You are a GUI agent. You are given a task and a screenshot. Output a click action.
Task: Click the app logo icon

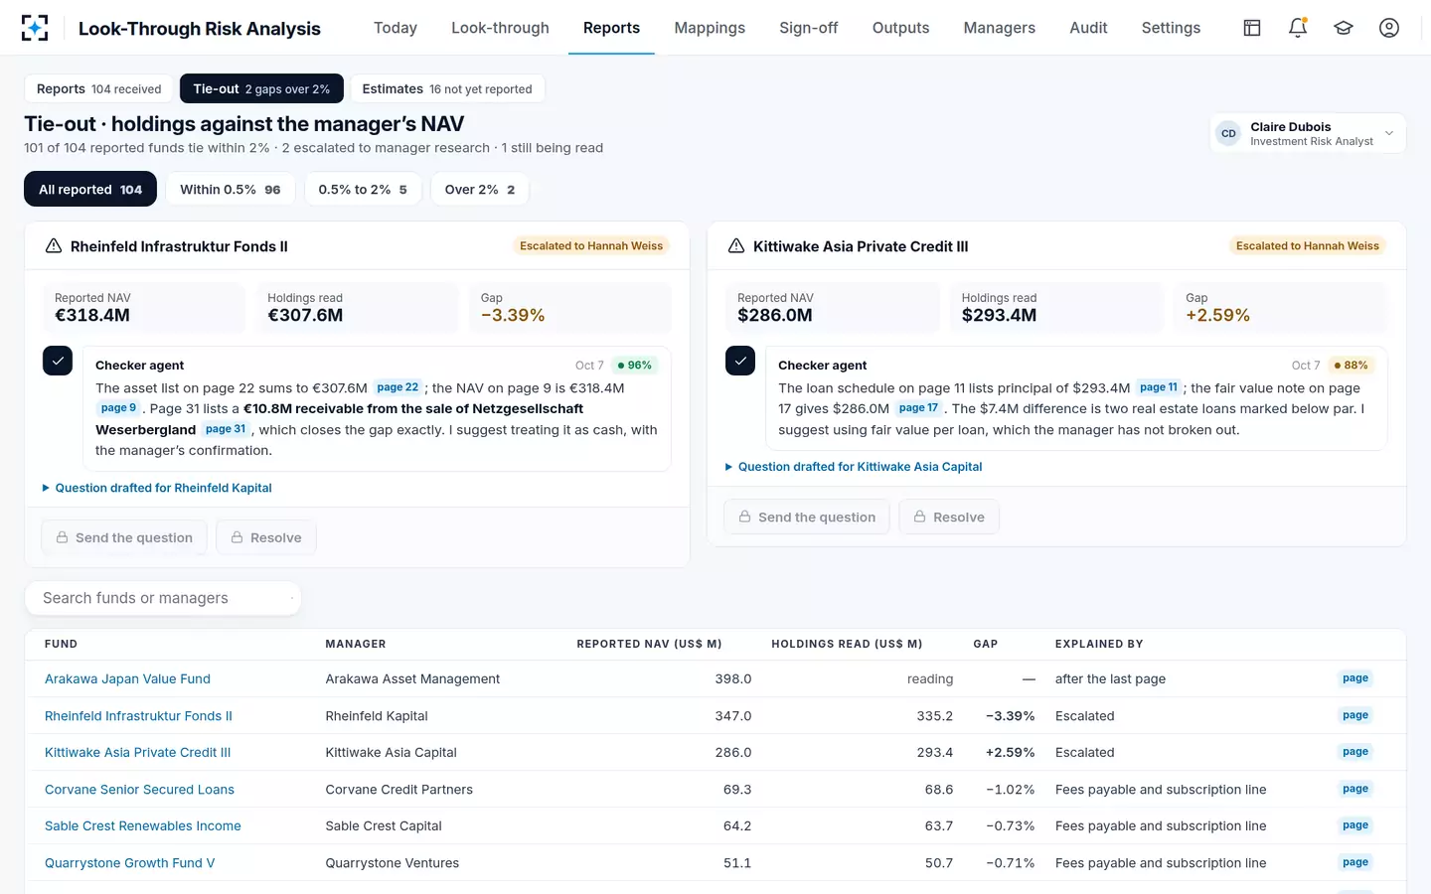tap(35, 28)
